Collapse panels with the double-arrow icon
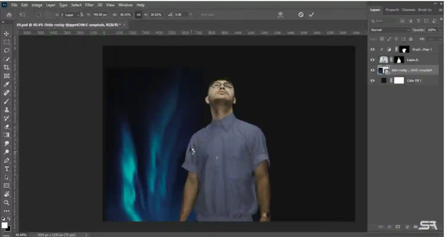The width and height of the screenshot is (446, 237). tap(436, 4)
